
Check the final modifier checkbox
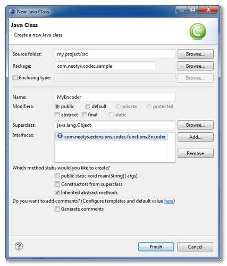click(85, 115)
